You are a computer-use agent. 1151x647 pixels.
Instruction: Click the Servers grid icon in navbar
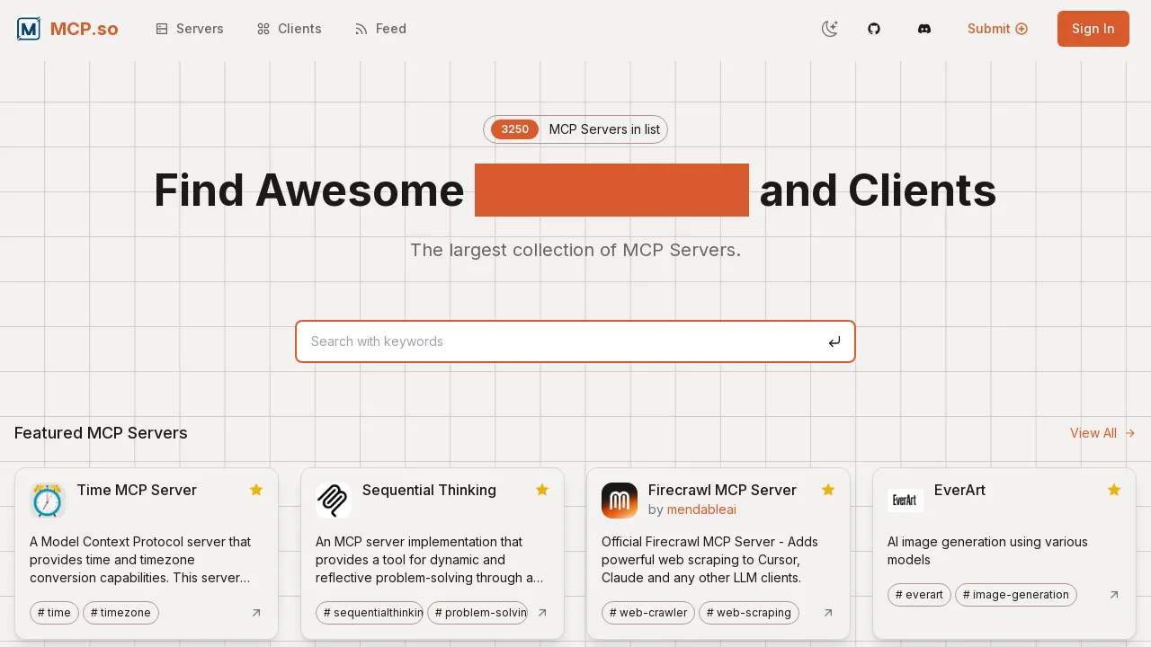[162, 29]
